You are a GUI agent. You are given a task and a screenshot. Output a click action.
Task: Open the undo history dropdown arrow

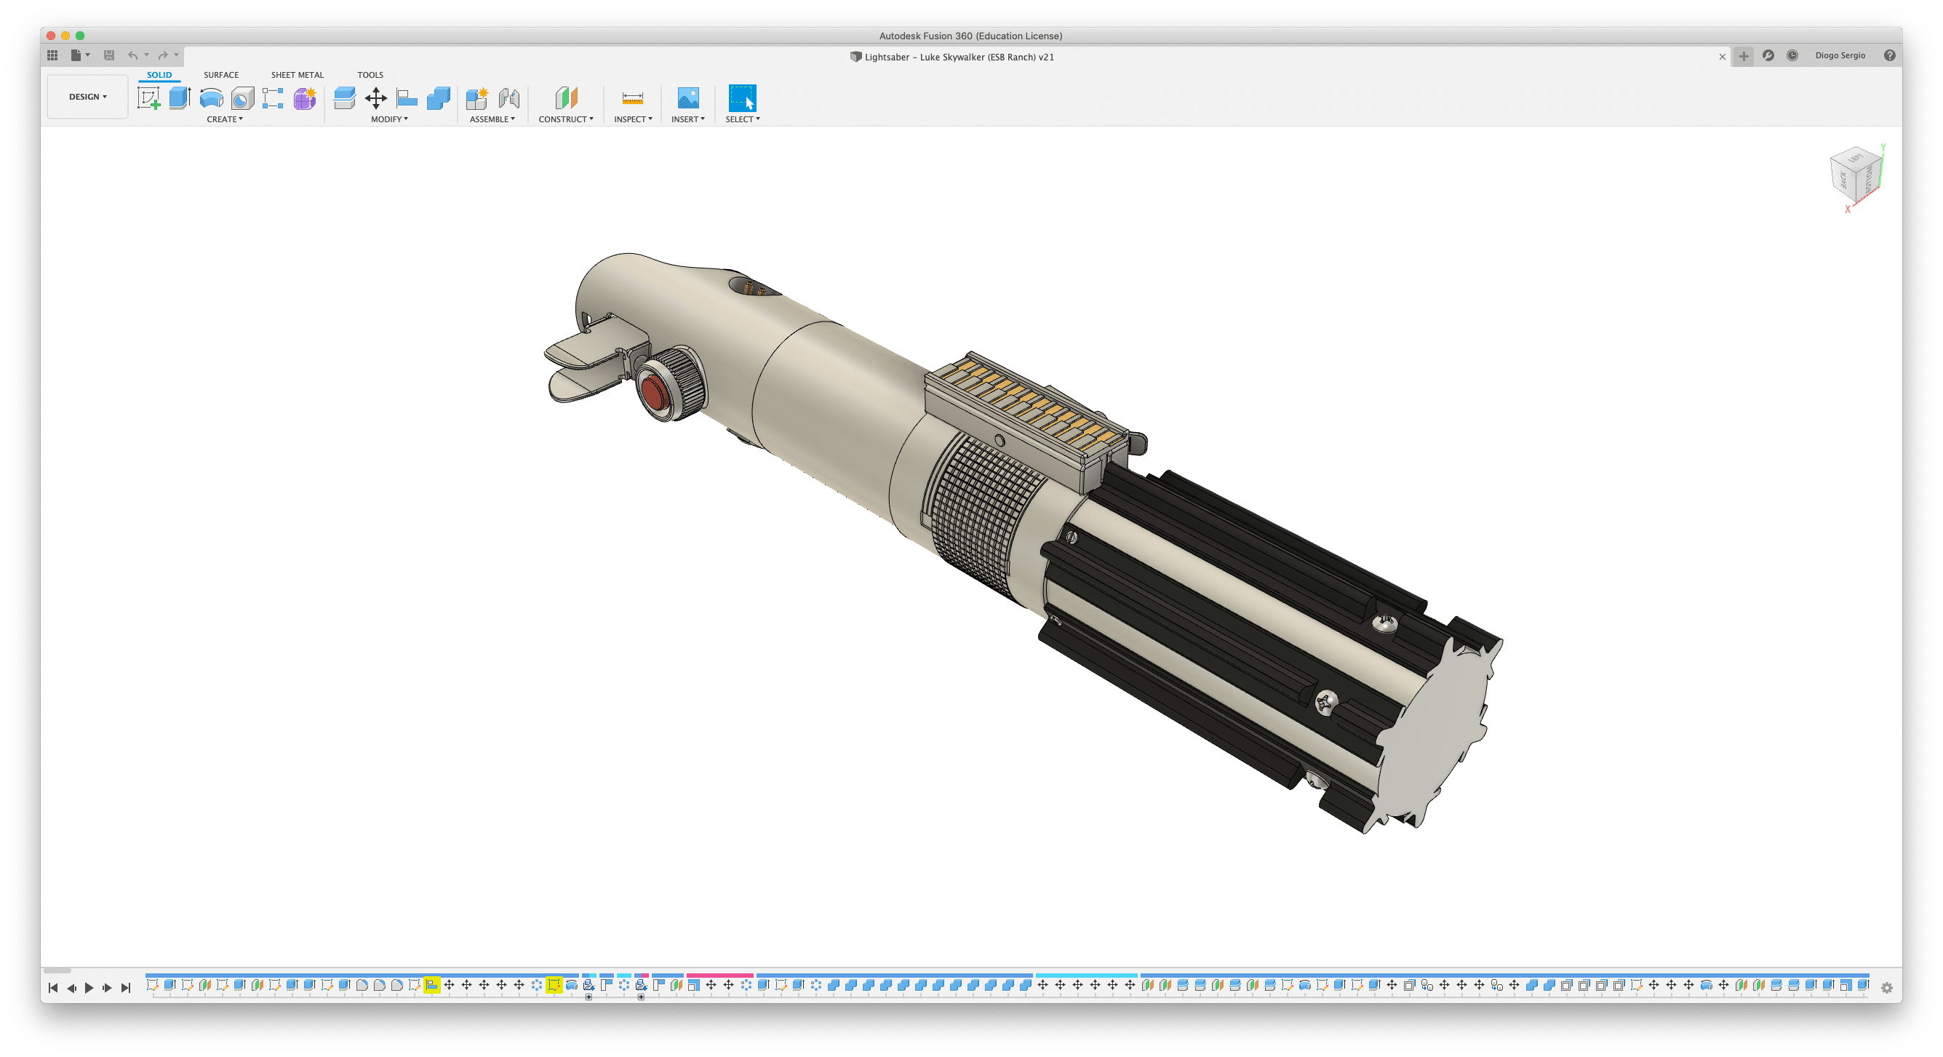coord(146,55)
